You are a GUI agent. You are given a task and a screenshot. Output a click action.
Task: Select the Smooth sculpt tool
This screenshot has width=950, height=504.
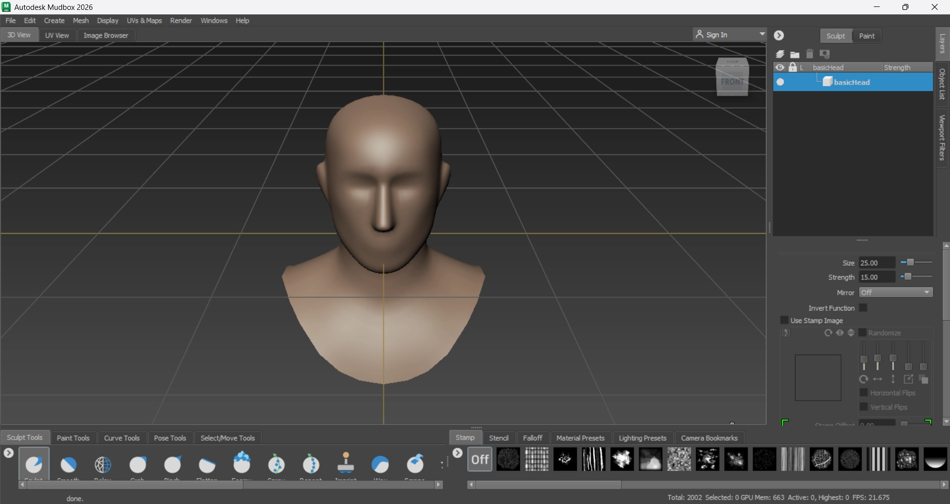[68, 464]
